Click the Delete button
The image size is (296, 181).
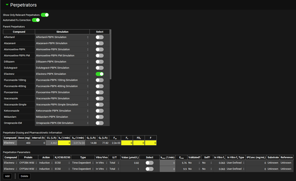click(x=24, y=176)
